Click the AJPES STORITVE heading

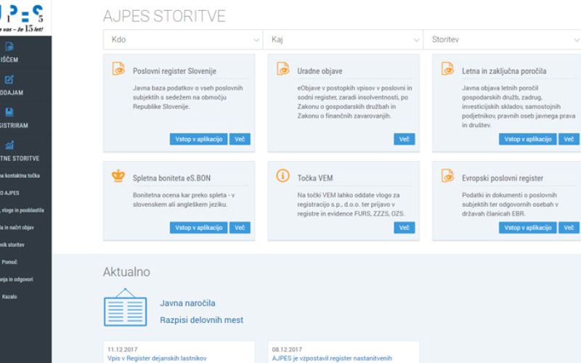pyautogui.click(x=164, y=16)
